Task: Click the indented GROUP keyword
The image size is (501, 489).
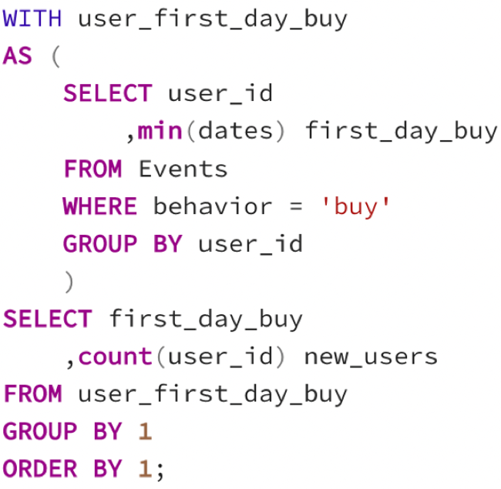Action: tap(100, 244)
